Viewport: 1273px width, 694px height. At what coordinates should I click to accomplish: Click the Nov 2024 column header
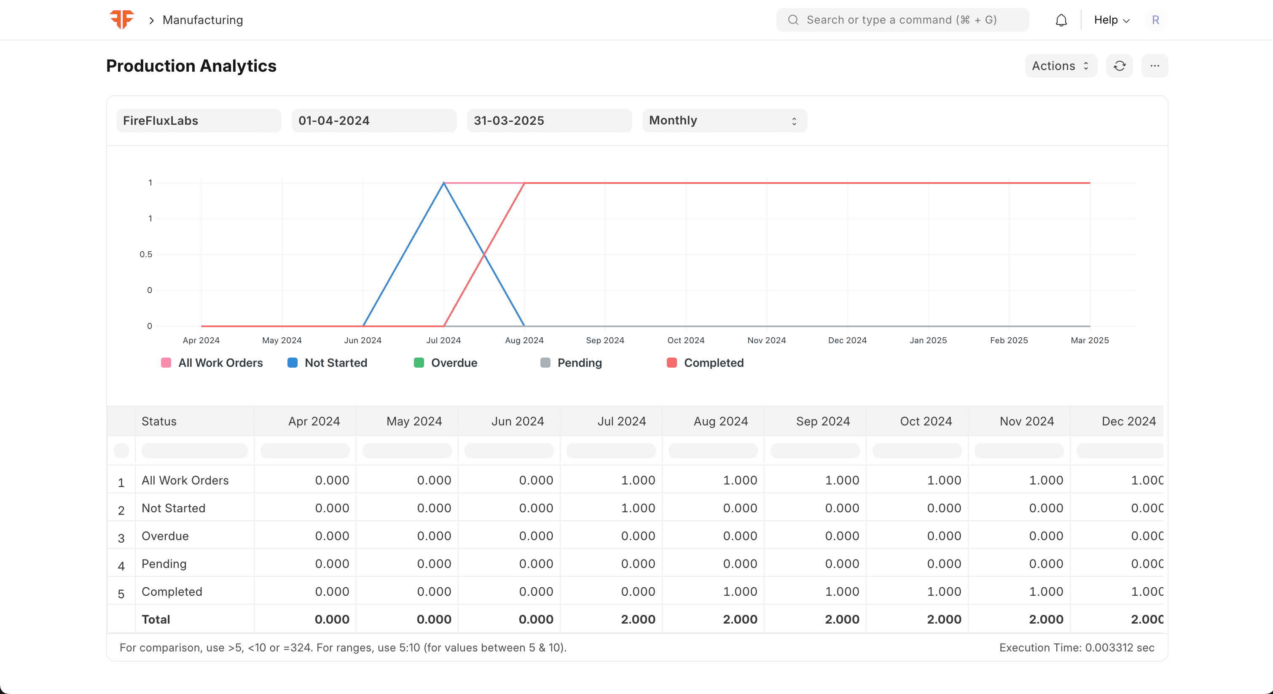(x=1020, y=421)
